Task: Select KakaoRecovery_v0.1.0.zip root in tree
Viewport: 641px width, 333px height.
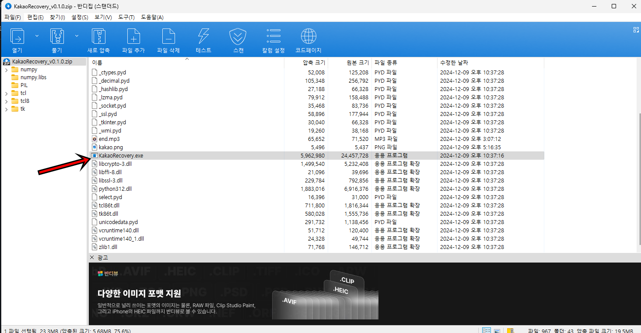Action: 42,62
